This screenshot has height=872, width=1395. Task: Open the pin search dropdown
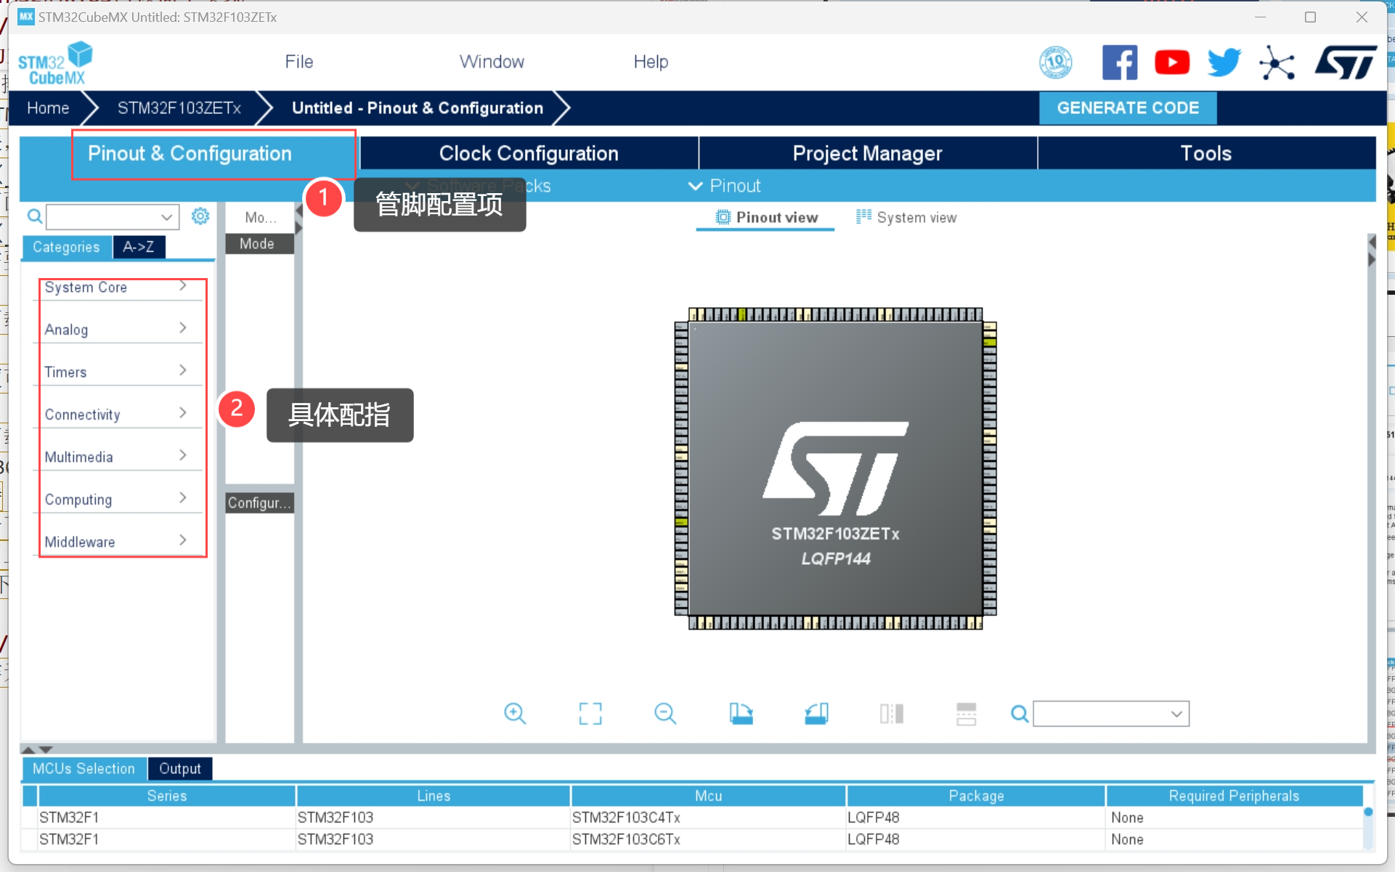point(1176,714)
